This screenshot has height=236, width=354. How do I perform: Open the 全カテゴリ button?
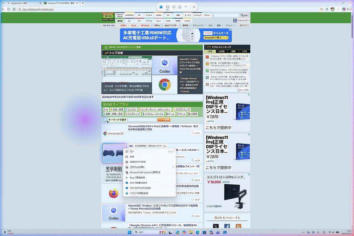click(x=244, y=25)
